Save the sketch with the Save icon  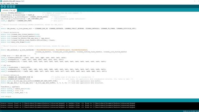pyautogui.click(x=14, y=7)
